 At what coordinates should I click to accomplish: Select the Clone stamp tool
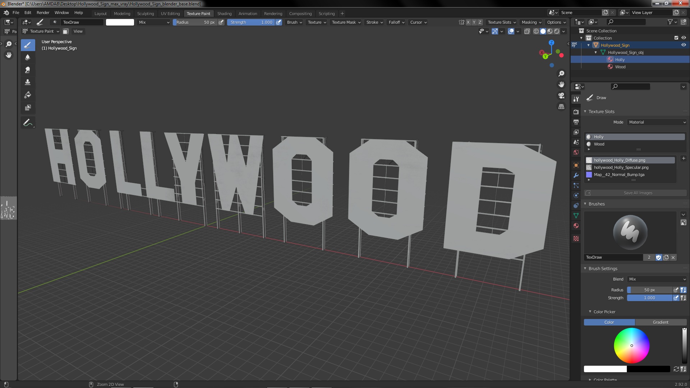28,82
